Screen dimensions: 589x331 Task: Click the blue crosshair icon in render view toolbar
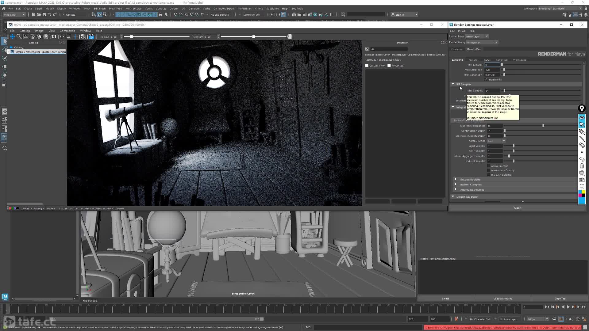(x=75, y=36)
